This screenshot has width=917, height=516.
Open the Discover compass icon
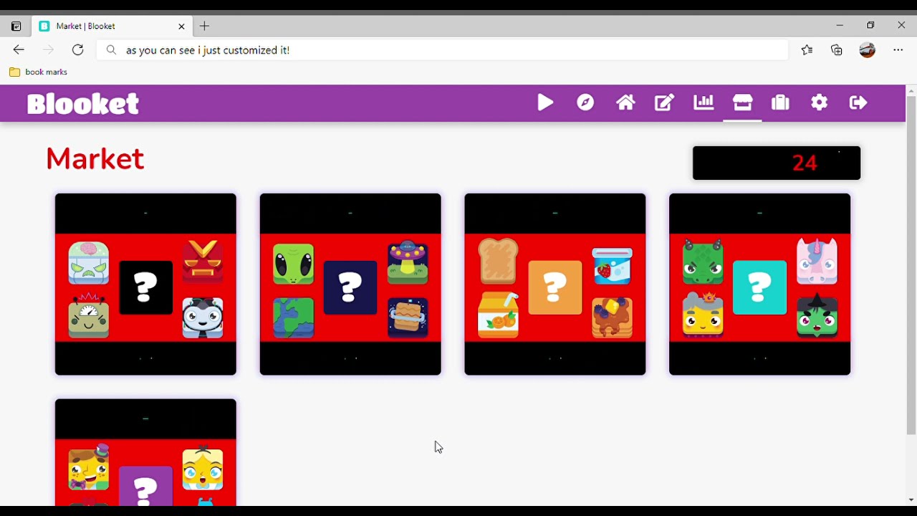pyautogui.click(x=585, y=102)
